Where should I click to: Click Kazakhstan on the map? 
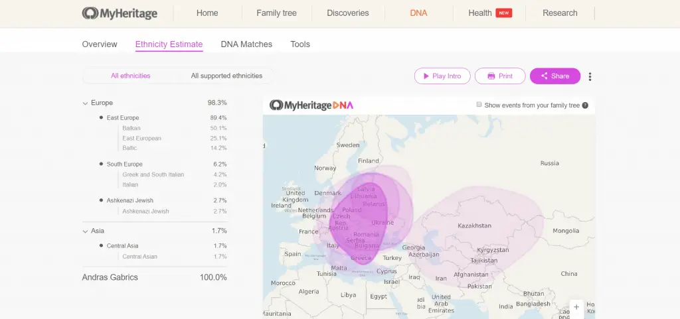pos(474,226)
